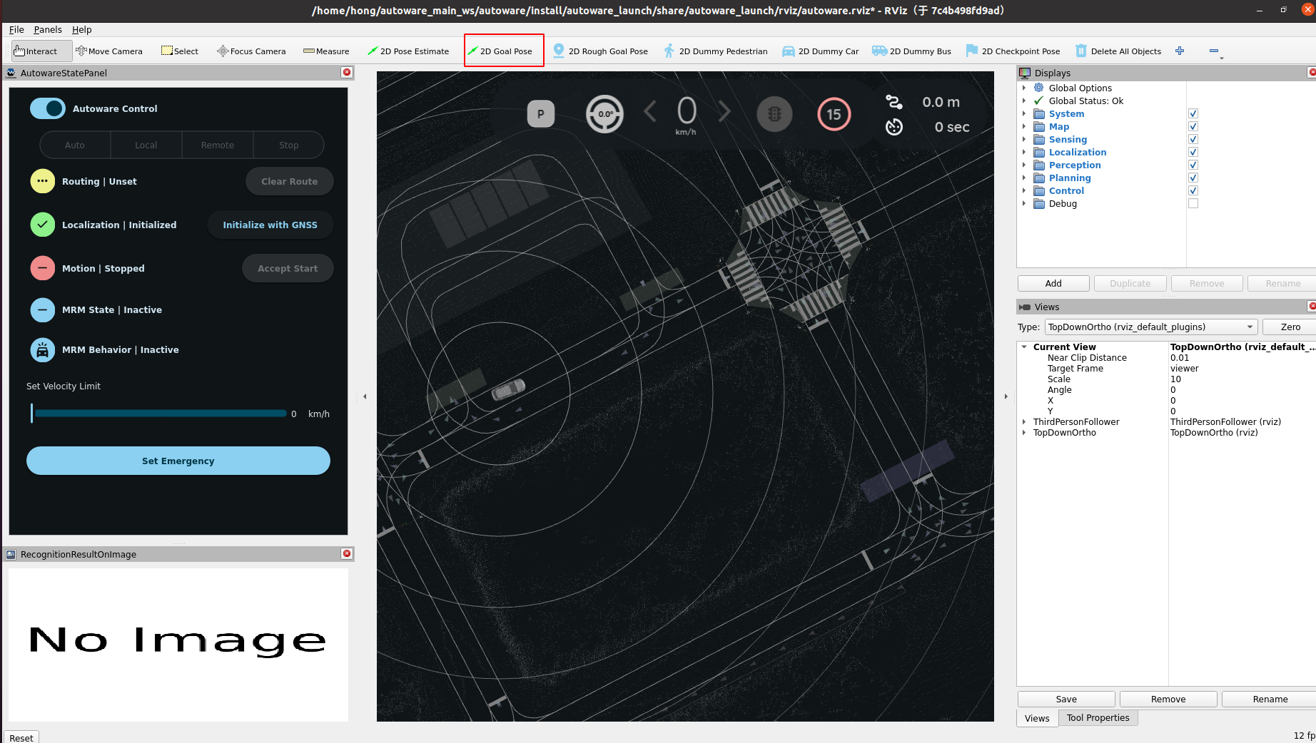
Task: Click the Localization green check icon
Action: point(43,225)
